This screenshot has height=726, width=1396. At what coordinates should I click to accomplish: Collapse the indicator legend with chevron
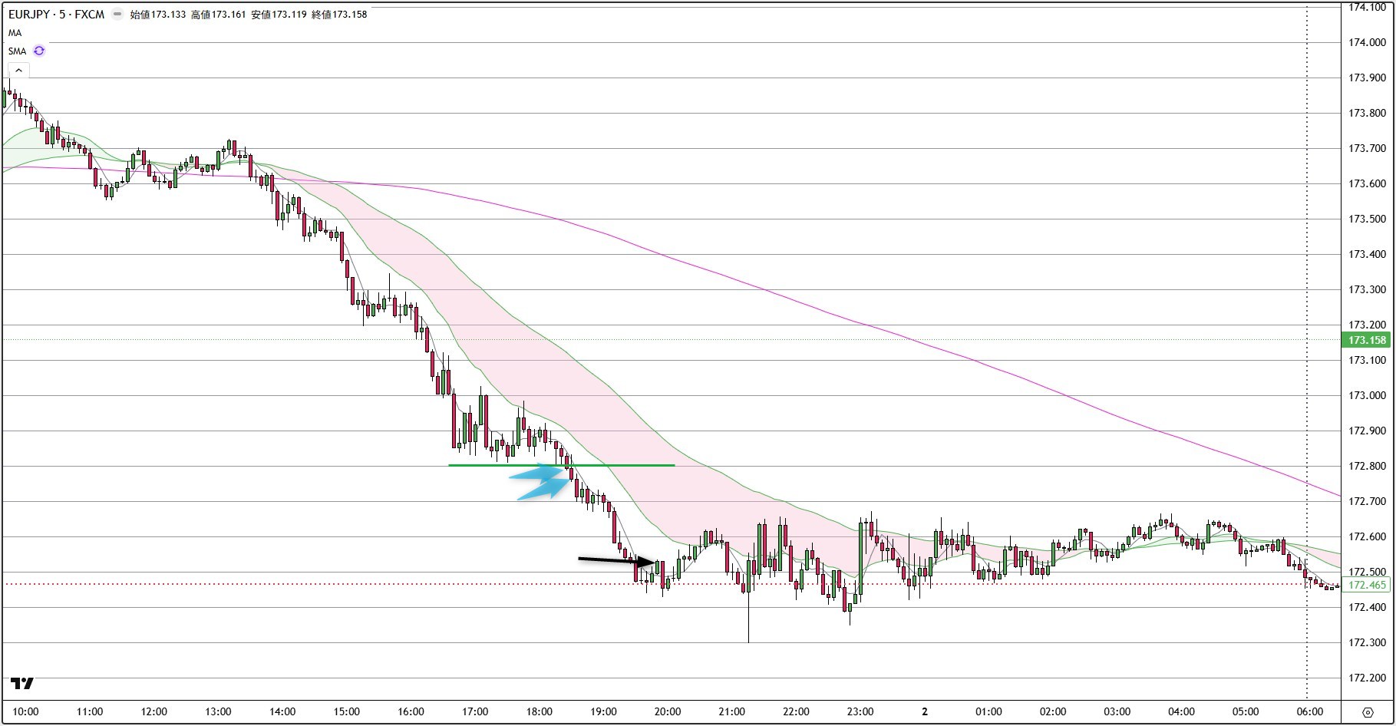click(18, 71)
